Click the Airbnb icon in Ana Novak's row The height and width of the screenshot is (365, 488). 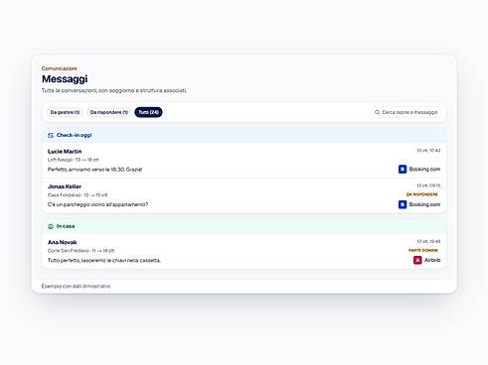[417, 260]
